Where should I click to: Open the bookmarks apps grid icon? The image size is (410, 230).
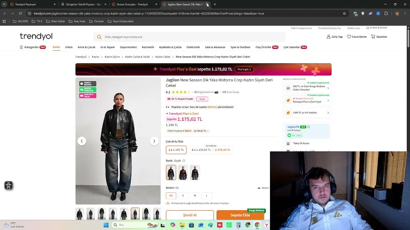pyautogui.click(x=4, y=21)
